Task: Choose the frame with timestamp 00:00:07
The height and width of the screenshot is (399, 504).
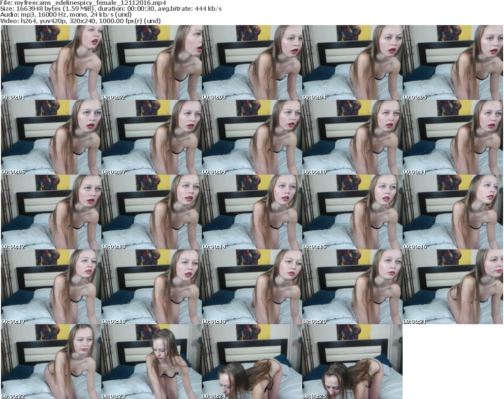Action: click(152, 137)
